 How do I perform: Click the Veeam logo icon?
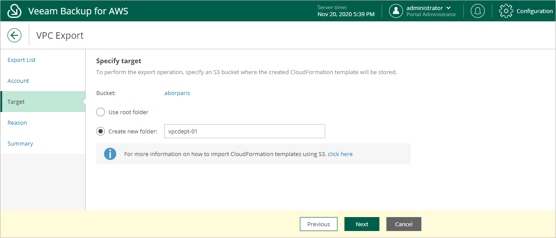click(x=14, y=11)
